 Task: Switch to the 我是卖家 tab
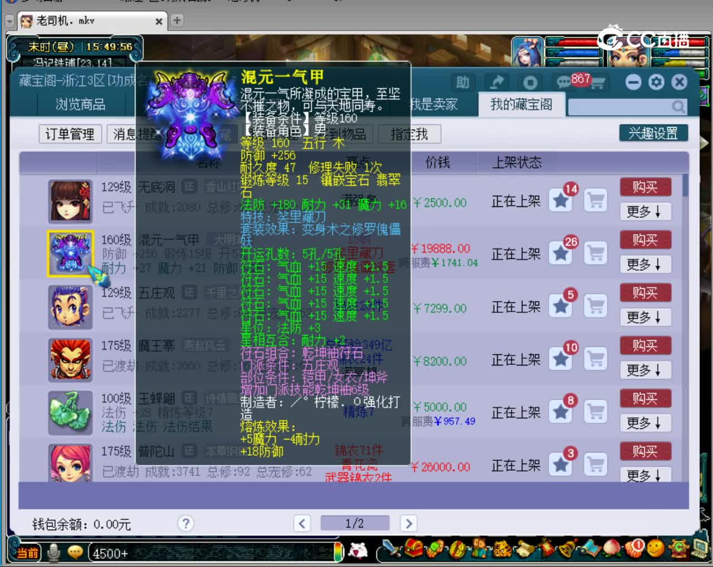pos(433,104)
